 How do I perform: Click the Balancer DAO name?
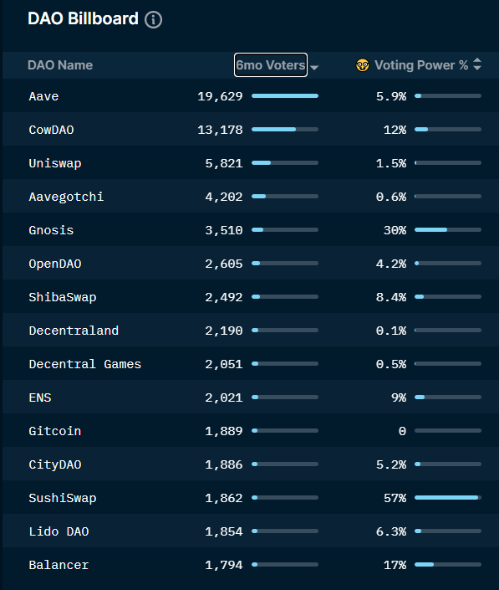click(59, 565)
